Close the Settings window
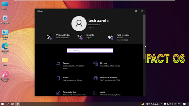Viewport: 189px width, 106px height. pyautogui.click(x=142, y=11)
